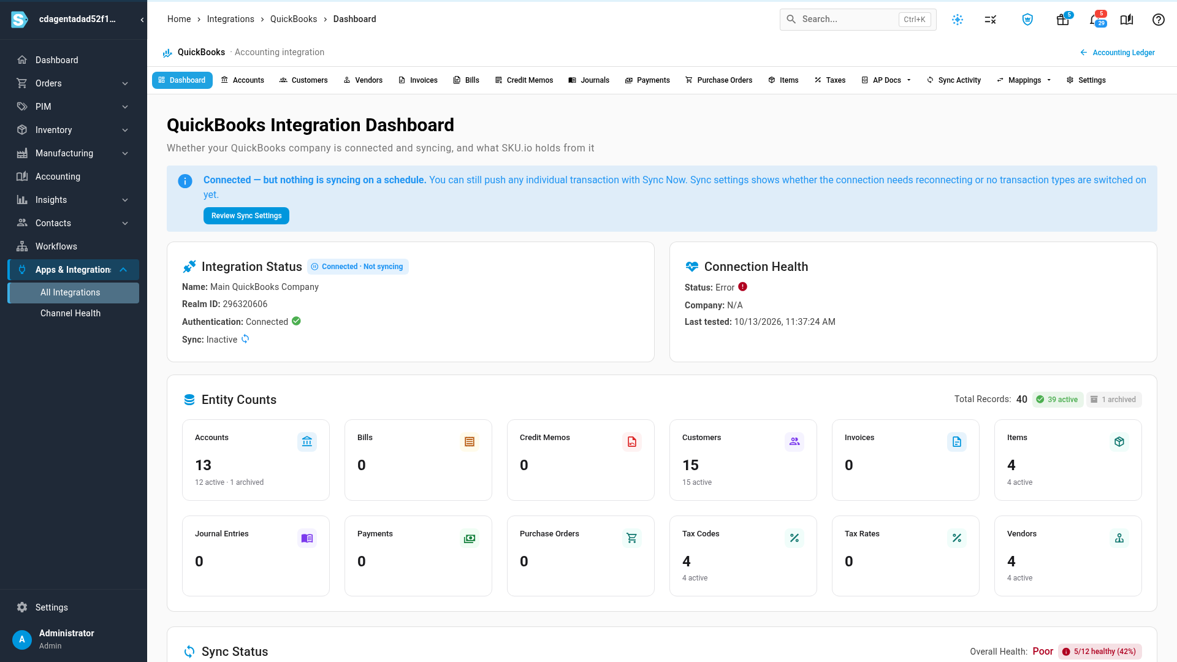The width and height of the screenshot is (1177, 662).
Task: Go to Integrations in the breadcrumb
Action: (230, 19)
